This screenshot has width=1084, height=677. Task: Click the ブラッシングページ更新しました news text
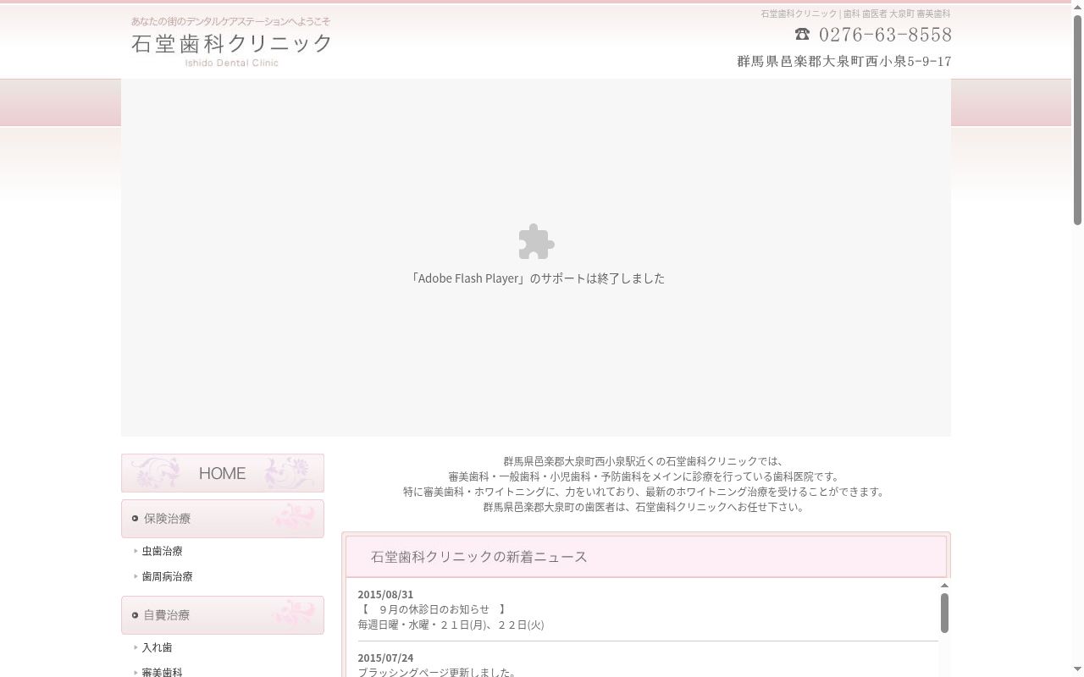[x=437, y=673]
